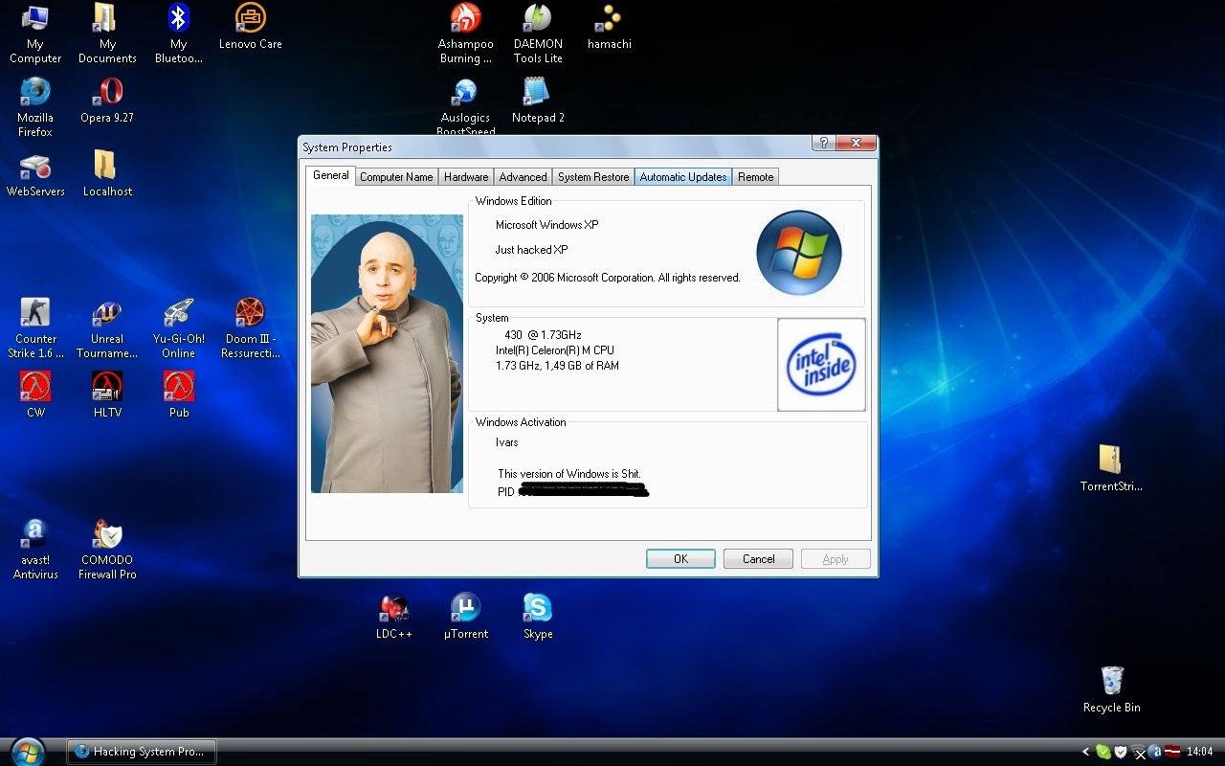
Task: Open Mozilla Firefox desktop icon
Action: pos(35,107)
